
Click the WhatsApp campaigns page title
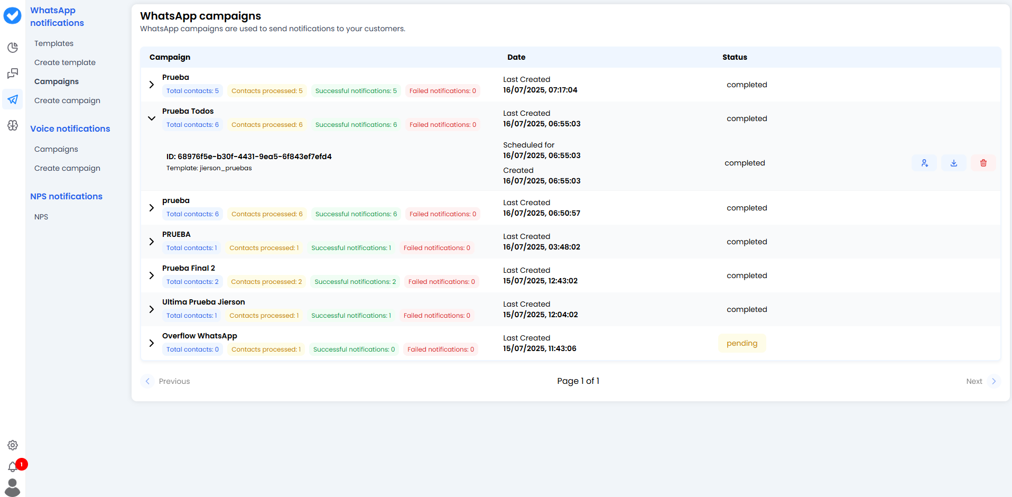coord(200,16)
